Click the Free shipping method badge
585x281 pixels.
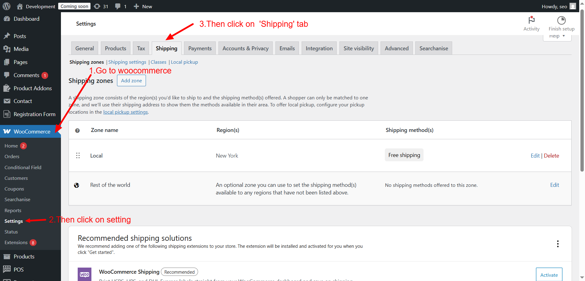404,155
